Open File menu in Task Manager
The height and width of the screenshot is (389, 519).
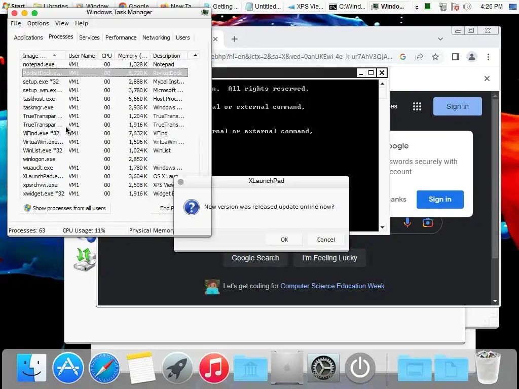16,23
